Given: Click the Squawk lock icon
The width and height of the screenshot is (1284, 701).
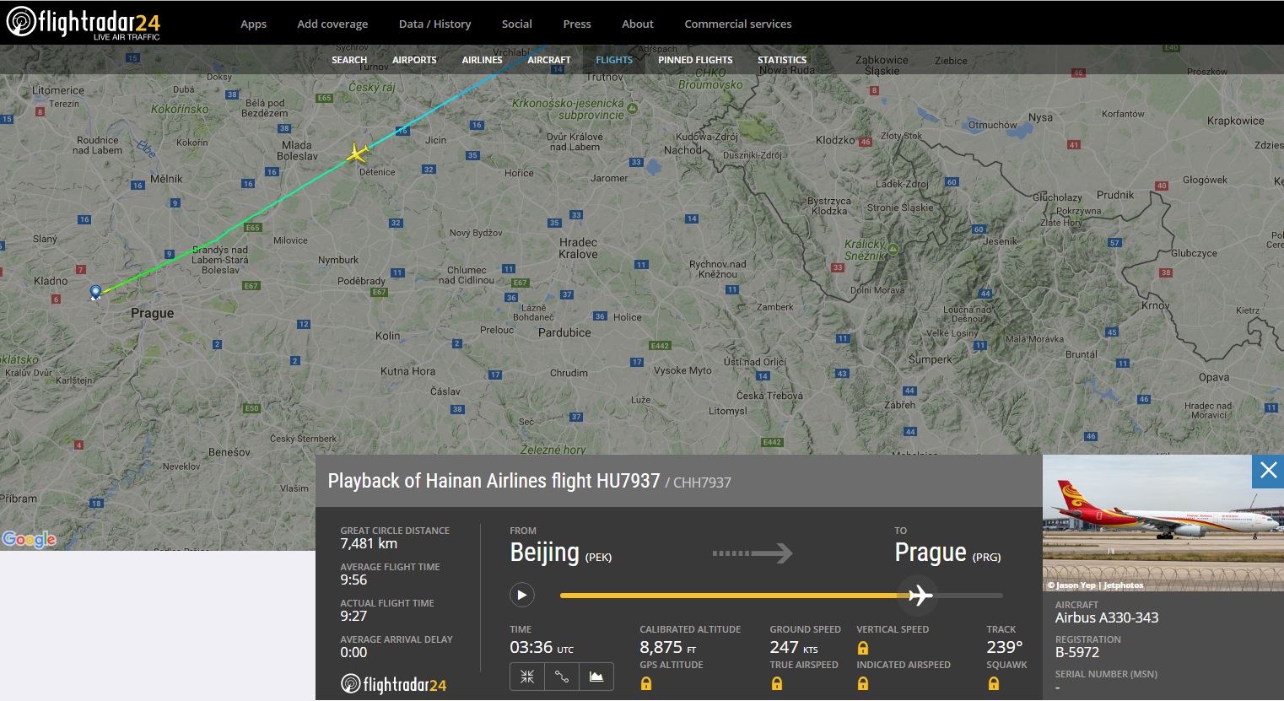Looking at the screenshot, I should tap(994, 683).
